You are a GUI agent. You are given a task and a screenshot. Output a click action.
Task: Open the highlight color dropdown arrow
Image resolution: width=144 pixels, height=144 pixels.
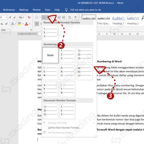click(23, 24)
